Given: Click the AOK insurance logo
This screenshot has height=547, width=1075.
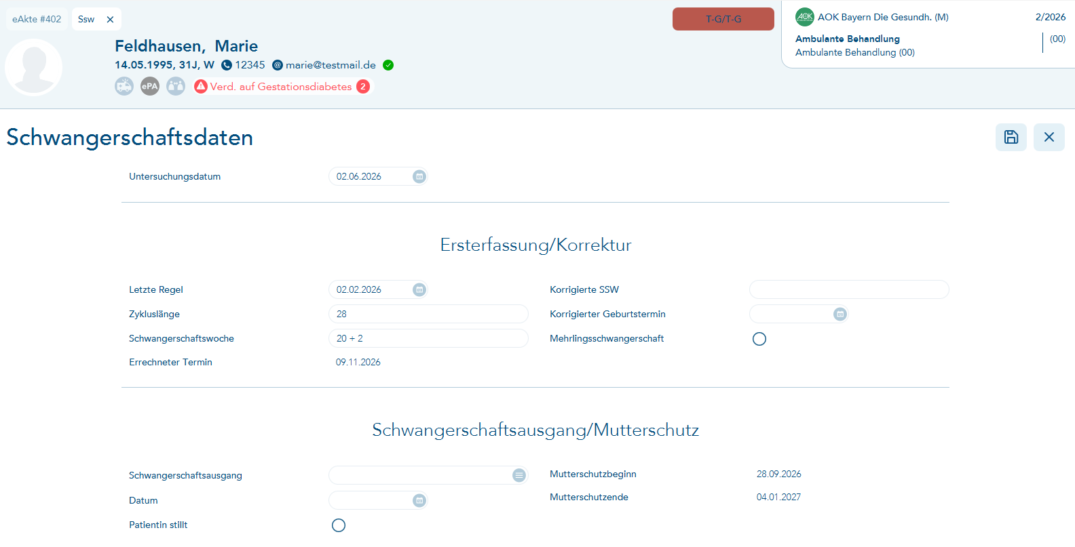Looking at the screenshot, I should click(805, 17).
